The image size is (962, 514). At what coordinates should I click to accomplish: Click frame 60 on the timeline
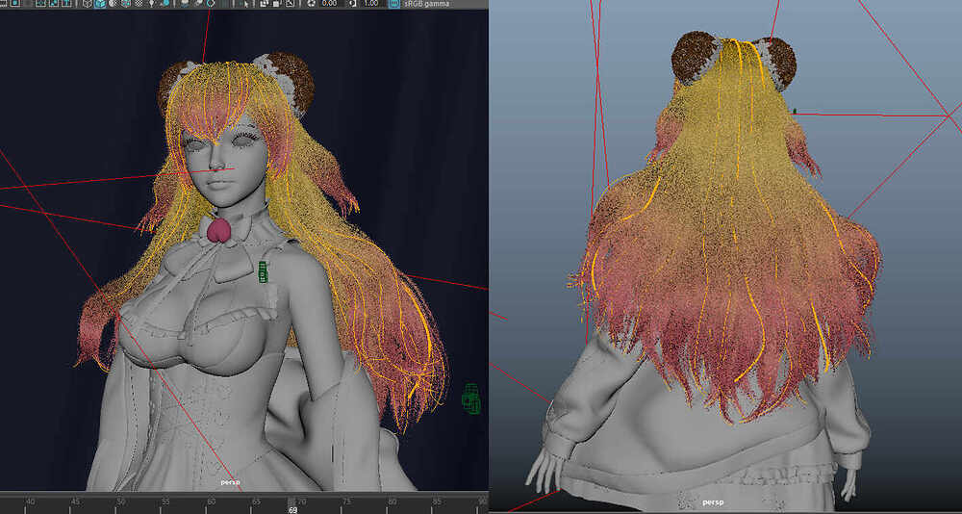211,501
